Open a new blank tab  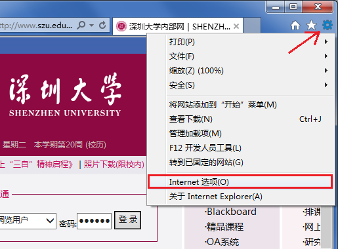[252, 26]
